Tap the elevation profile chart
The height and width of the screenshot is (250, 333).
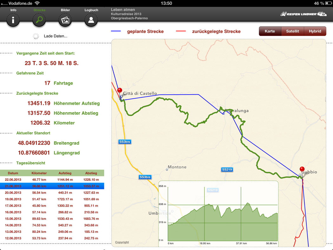click(x=218, y=214)
